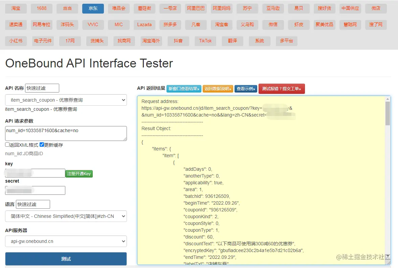Select the 淘宝 platform tab
The image size is (398, 268).
[16, 8]
